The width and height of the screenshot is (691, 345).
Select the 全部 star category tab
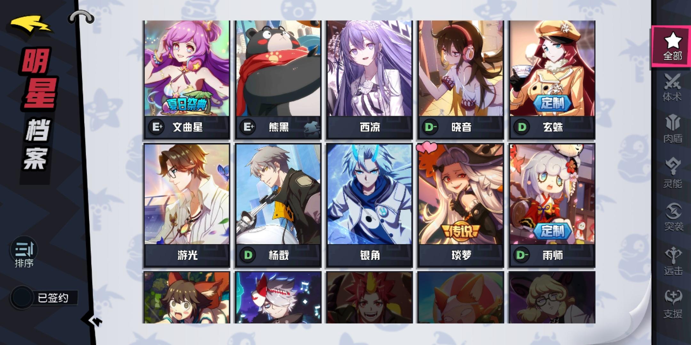(672, 47)
